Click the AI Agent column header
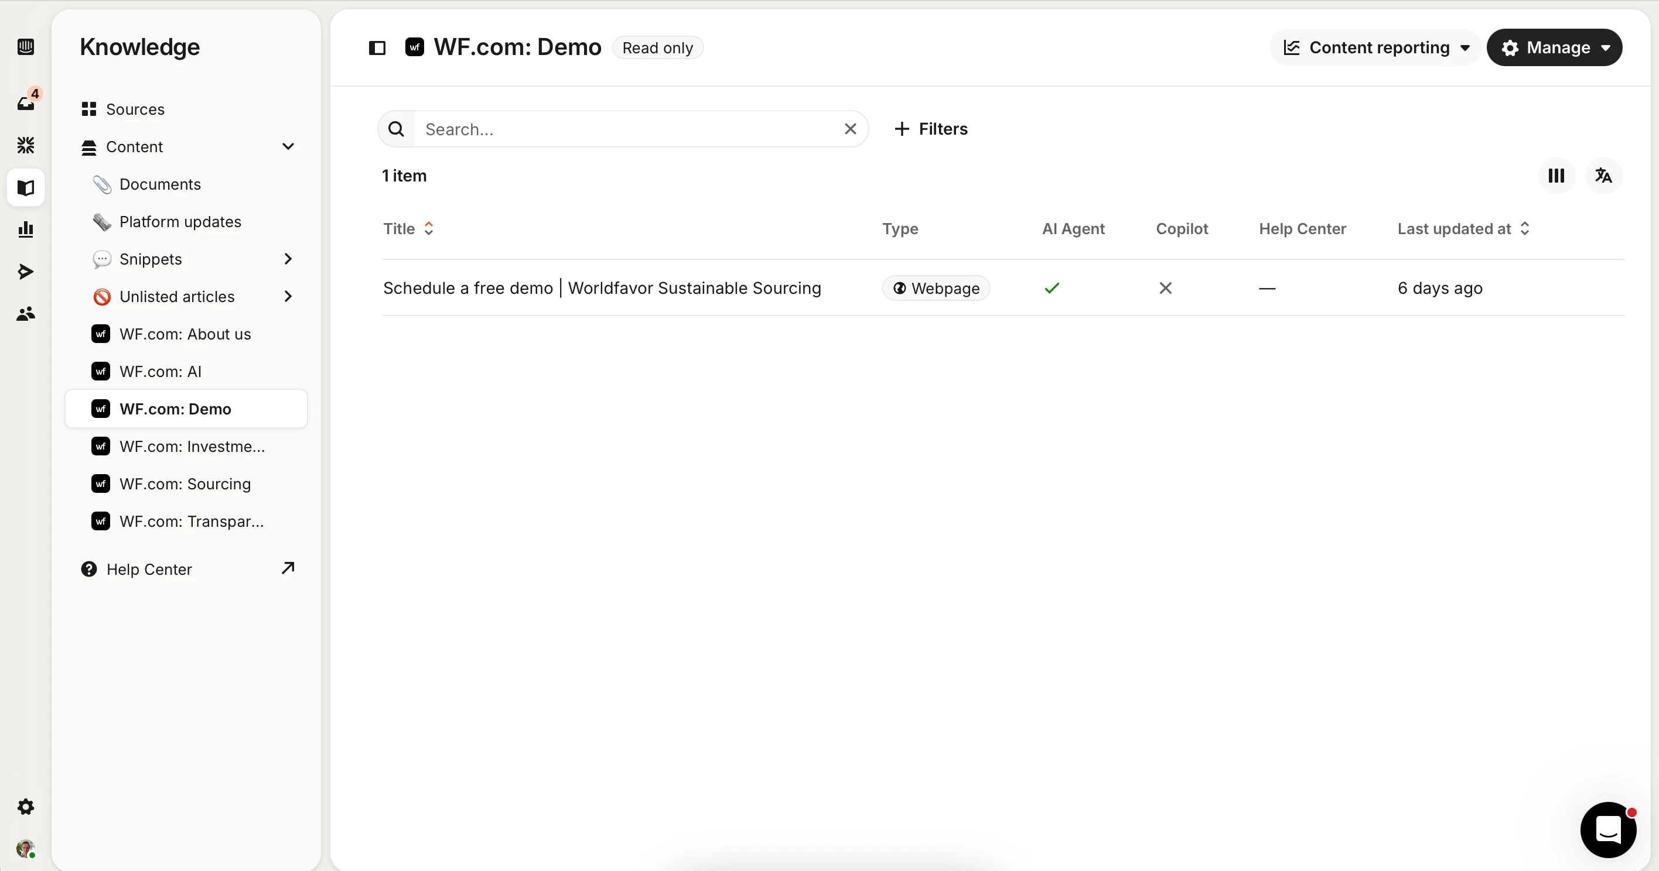Screen dimensions: 1659x871 1074,228
